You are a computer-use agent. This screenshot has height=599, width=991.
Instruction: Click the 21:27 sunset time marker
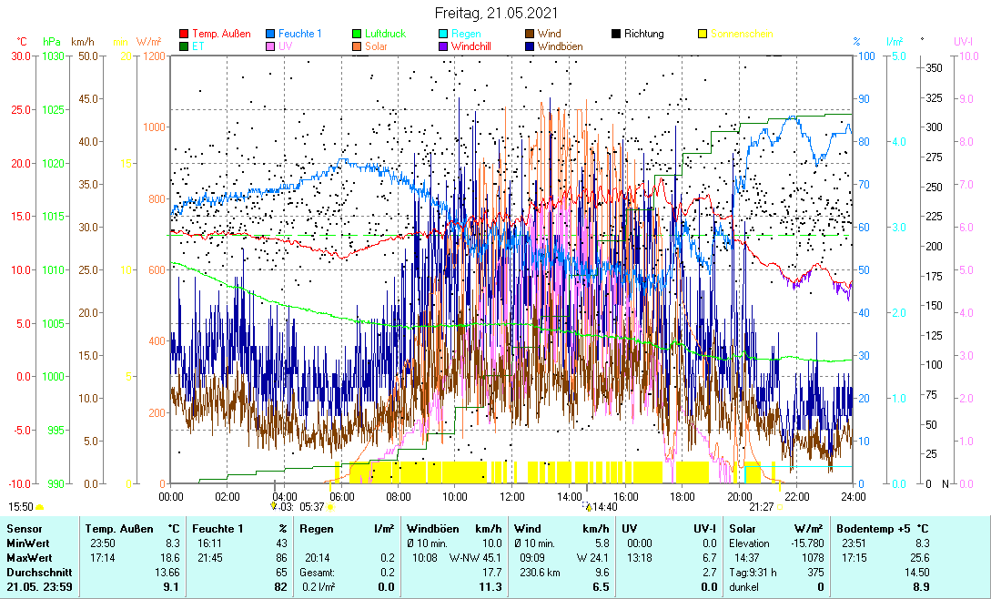(x=762, y=507)
